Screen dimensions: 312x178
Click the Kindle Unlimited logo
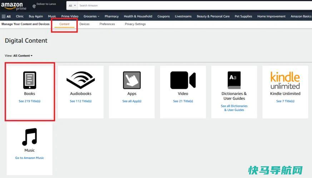tap(285, 80)
